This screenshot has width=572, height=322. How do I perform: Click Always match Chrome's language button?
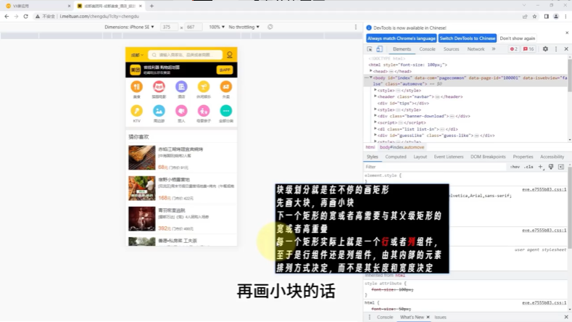(x=402, y=38)
